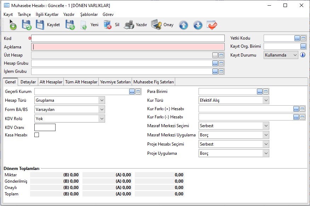The width and height of the screenshot is (310, 206).
Task: Toggle the Kasa Hesabı checkbox
Action: 36,135
